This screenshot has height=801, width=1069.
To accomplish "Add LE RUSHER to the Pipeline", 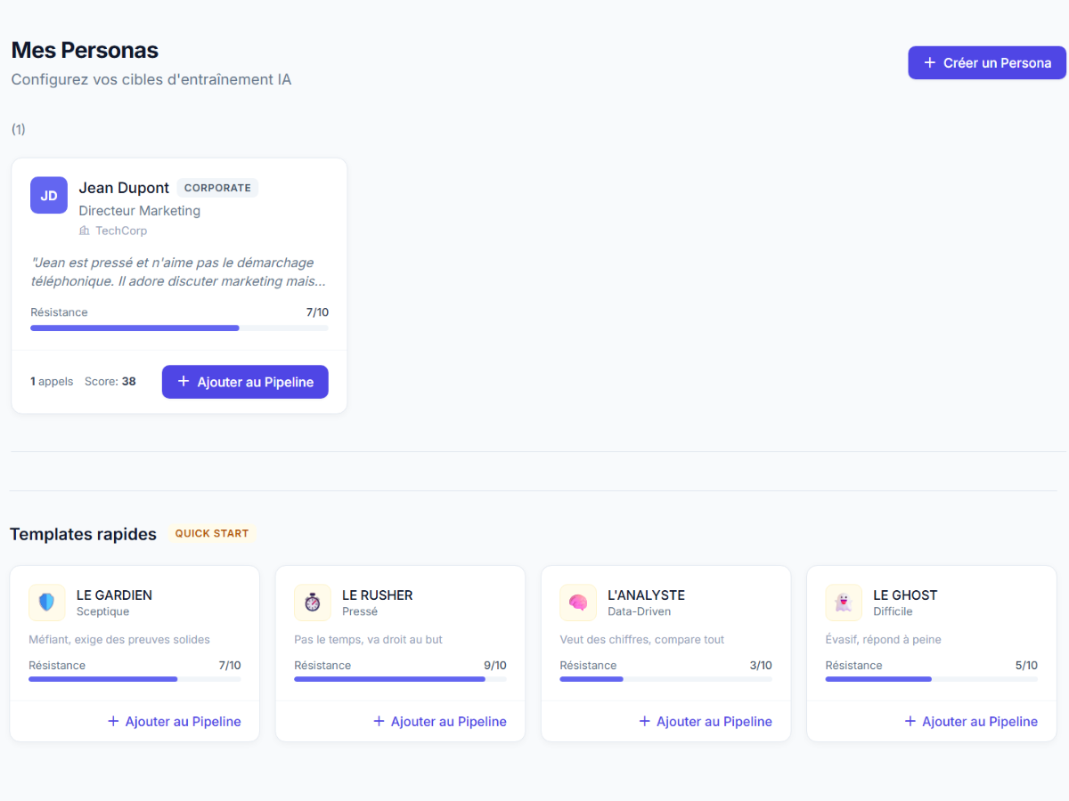I will [x=440, y=721].
